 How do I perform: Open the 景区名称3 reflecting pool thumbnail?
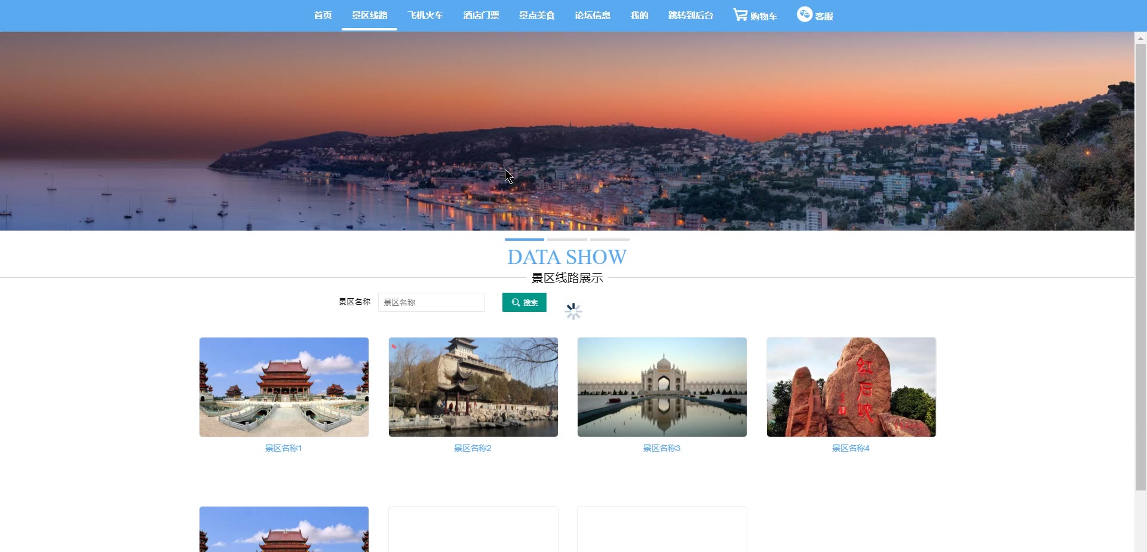pyautogui.click(x=662, y=387)
